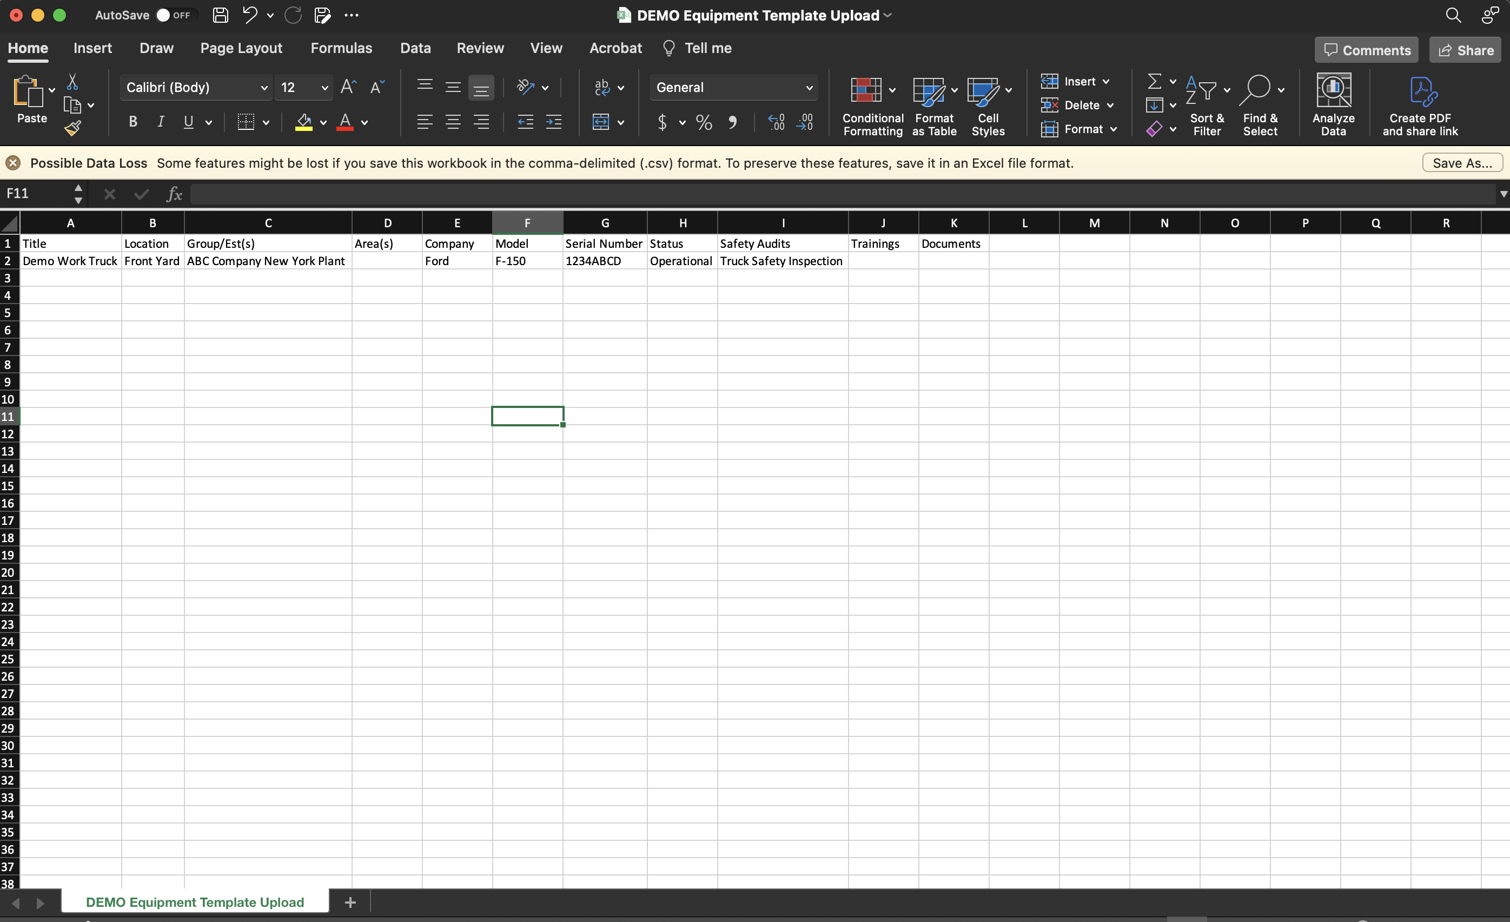
Task: Increase decimal places
Action: [x=776, y=122]
